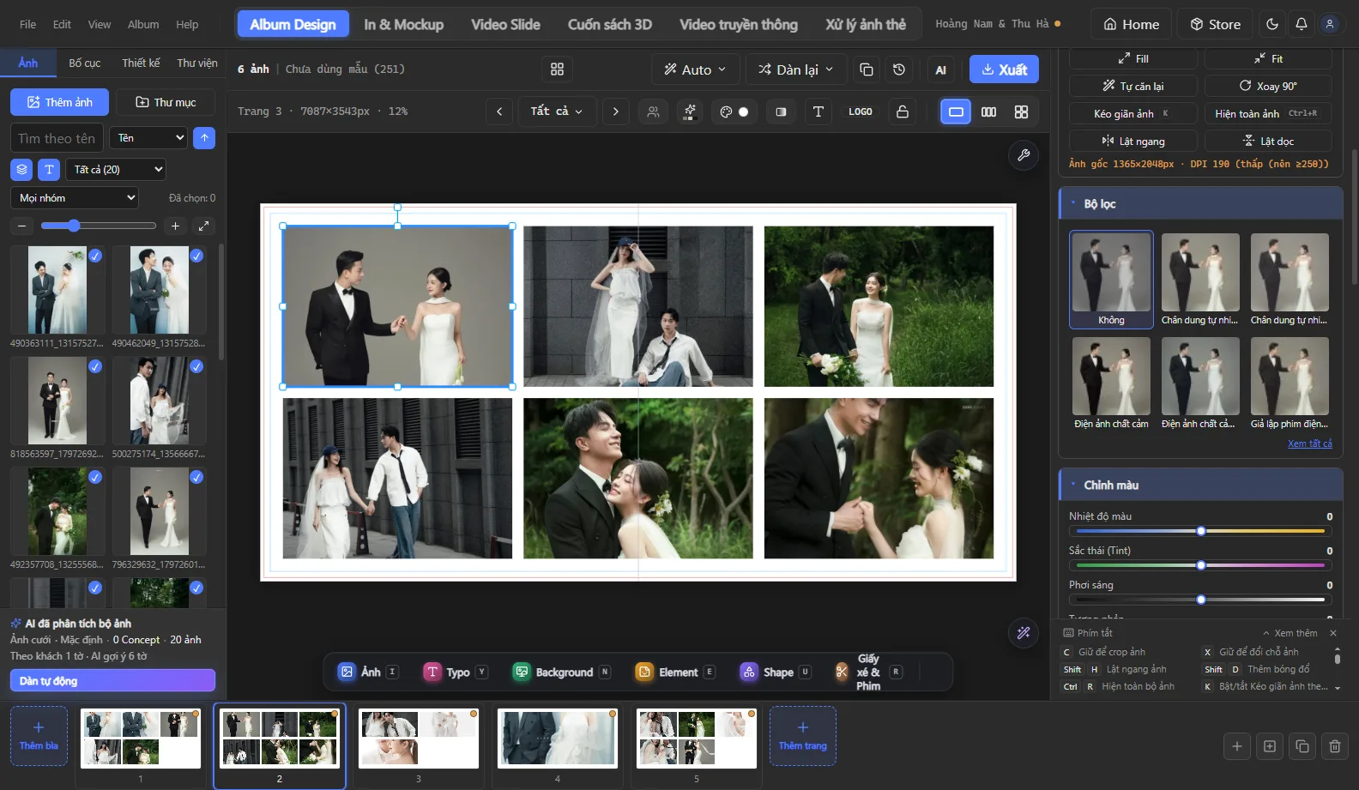Adjust the Nhiệt độ màu slider handle

(1201, 531)
